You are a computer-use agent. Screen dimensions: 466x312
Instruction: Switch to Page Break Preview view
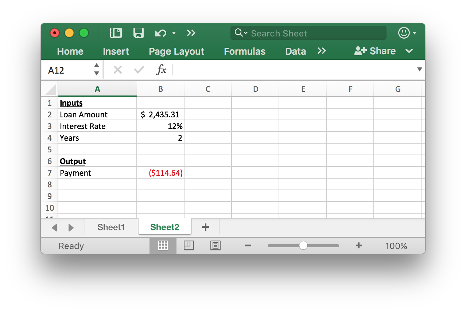click(215, 246)
